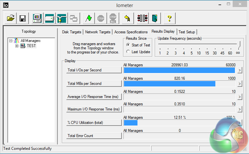Exit Iometer door icon
This screenshot has height=154, width=249.
[x=155, y=18]
